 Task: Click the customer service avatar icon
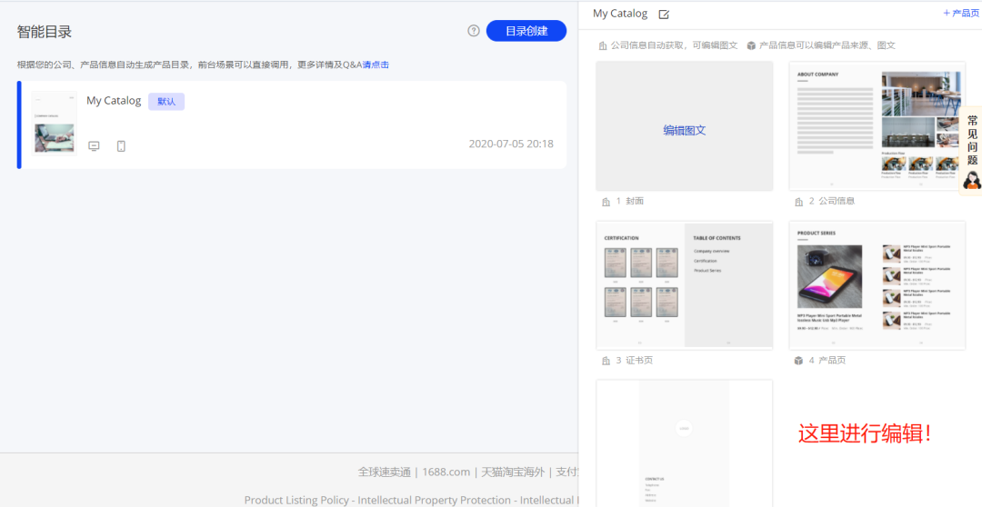(x=972, y=180)
